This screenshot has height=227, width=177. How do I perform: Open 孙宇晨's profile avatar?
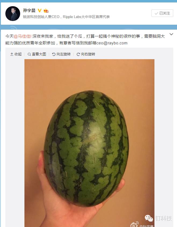pos(13,13)
